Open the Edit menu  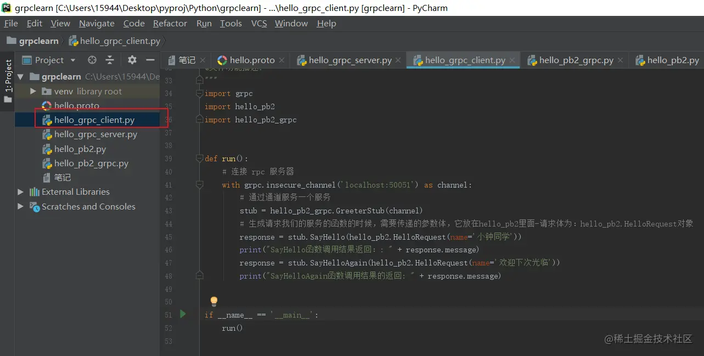pyautogui.click(x=34, y=24)
